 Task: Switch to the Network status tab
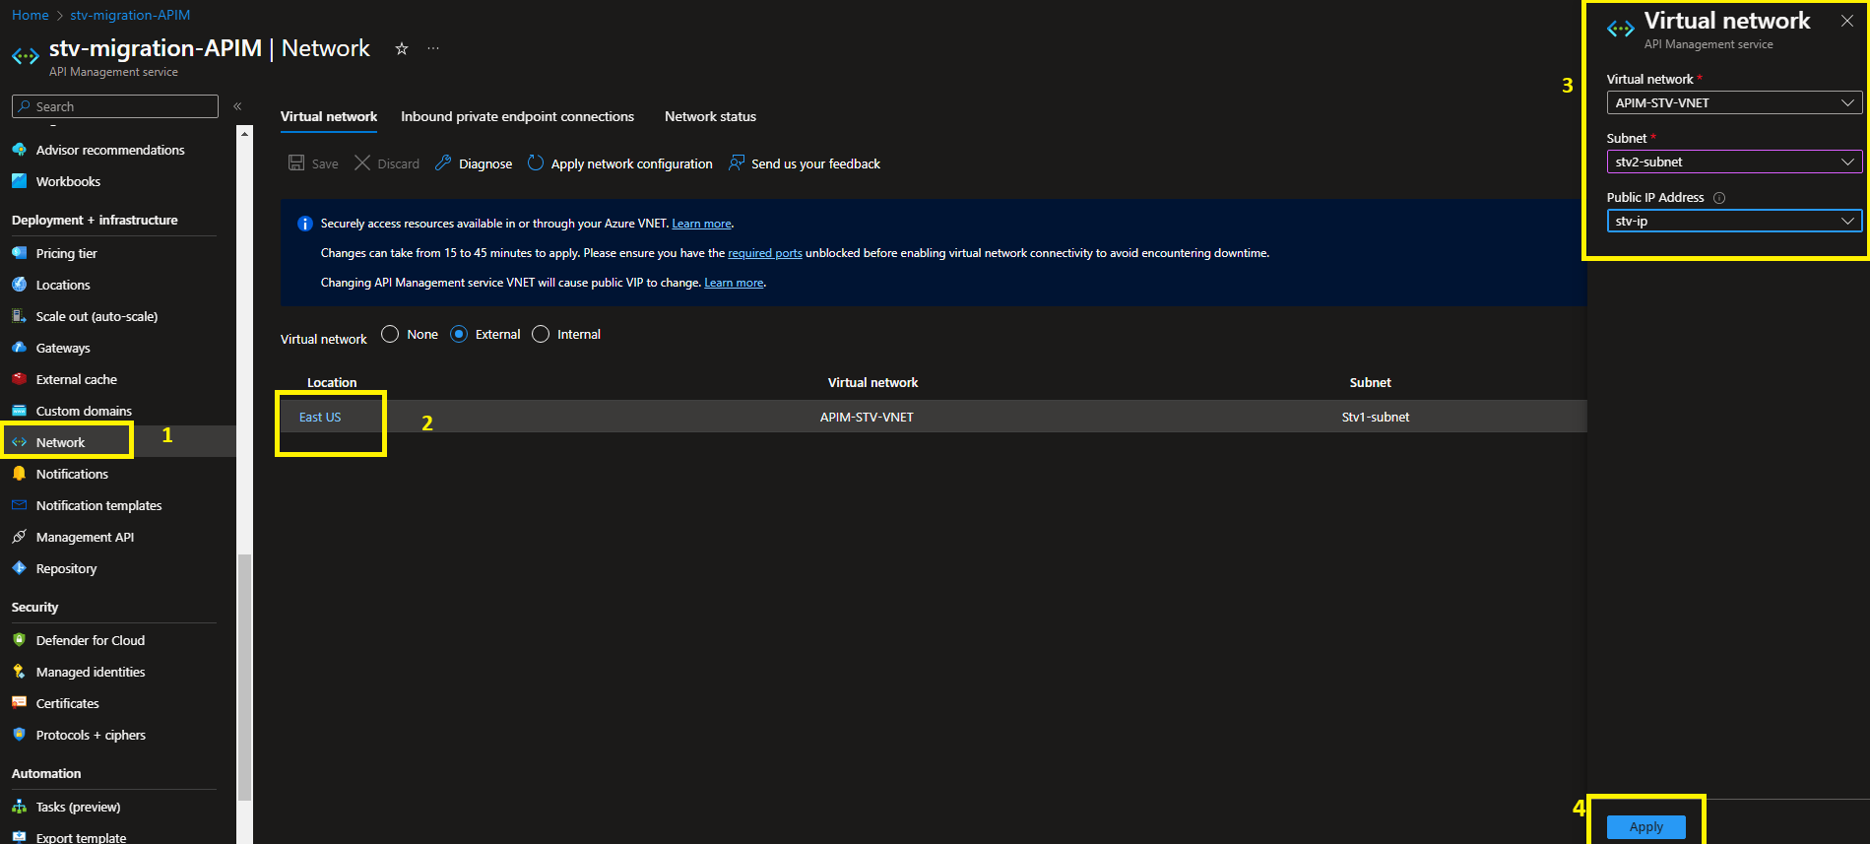pos(710,116)
